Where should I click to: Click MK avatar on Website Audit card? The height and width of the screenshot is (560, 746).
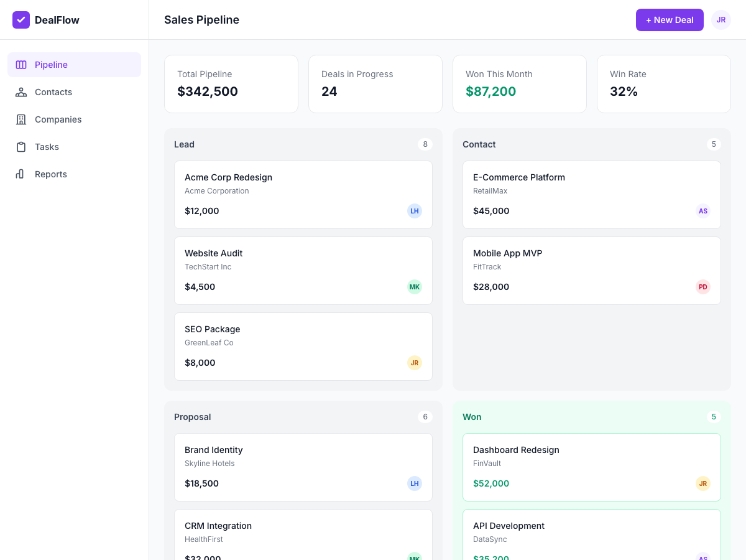click(415, 287)
